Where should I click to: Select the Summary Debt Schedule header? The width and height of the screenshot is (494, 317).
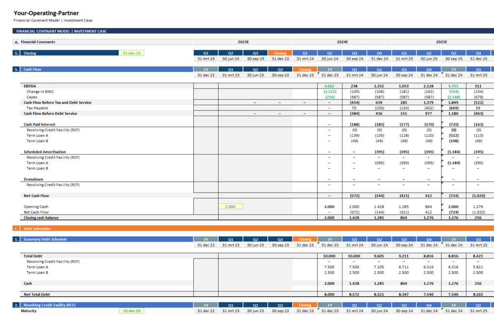pyautogui.click(x=45, y=239)
